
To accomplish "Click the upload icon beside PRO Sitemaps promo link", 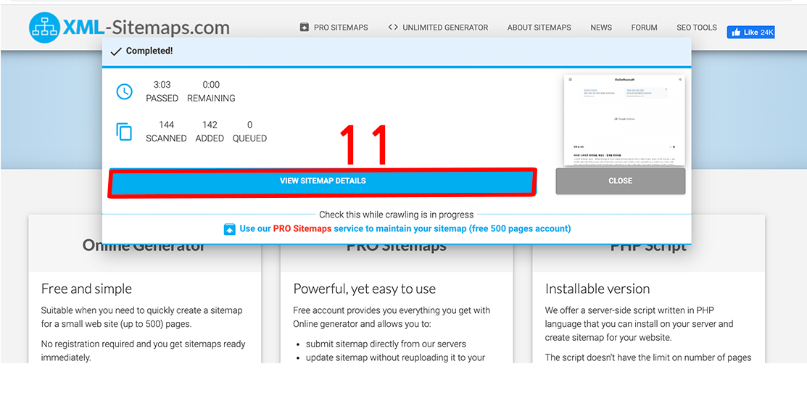I will (230, 229).
